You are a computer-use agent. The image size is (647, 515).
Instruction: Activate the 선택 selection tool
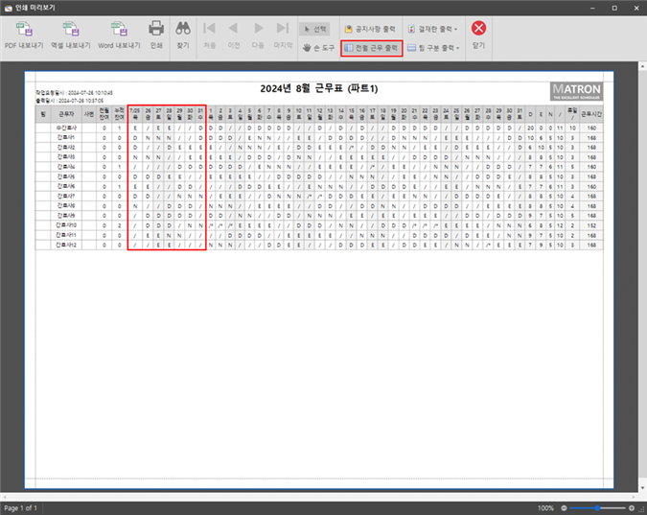[314, 29]
